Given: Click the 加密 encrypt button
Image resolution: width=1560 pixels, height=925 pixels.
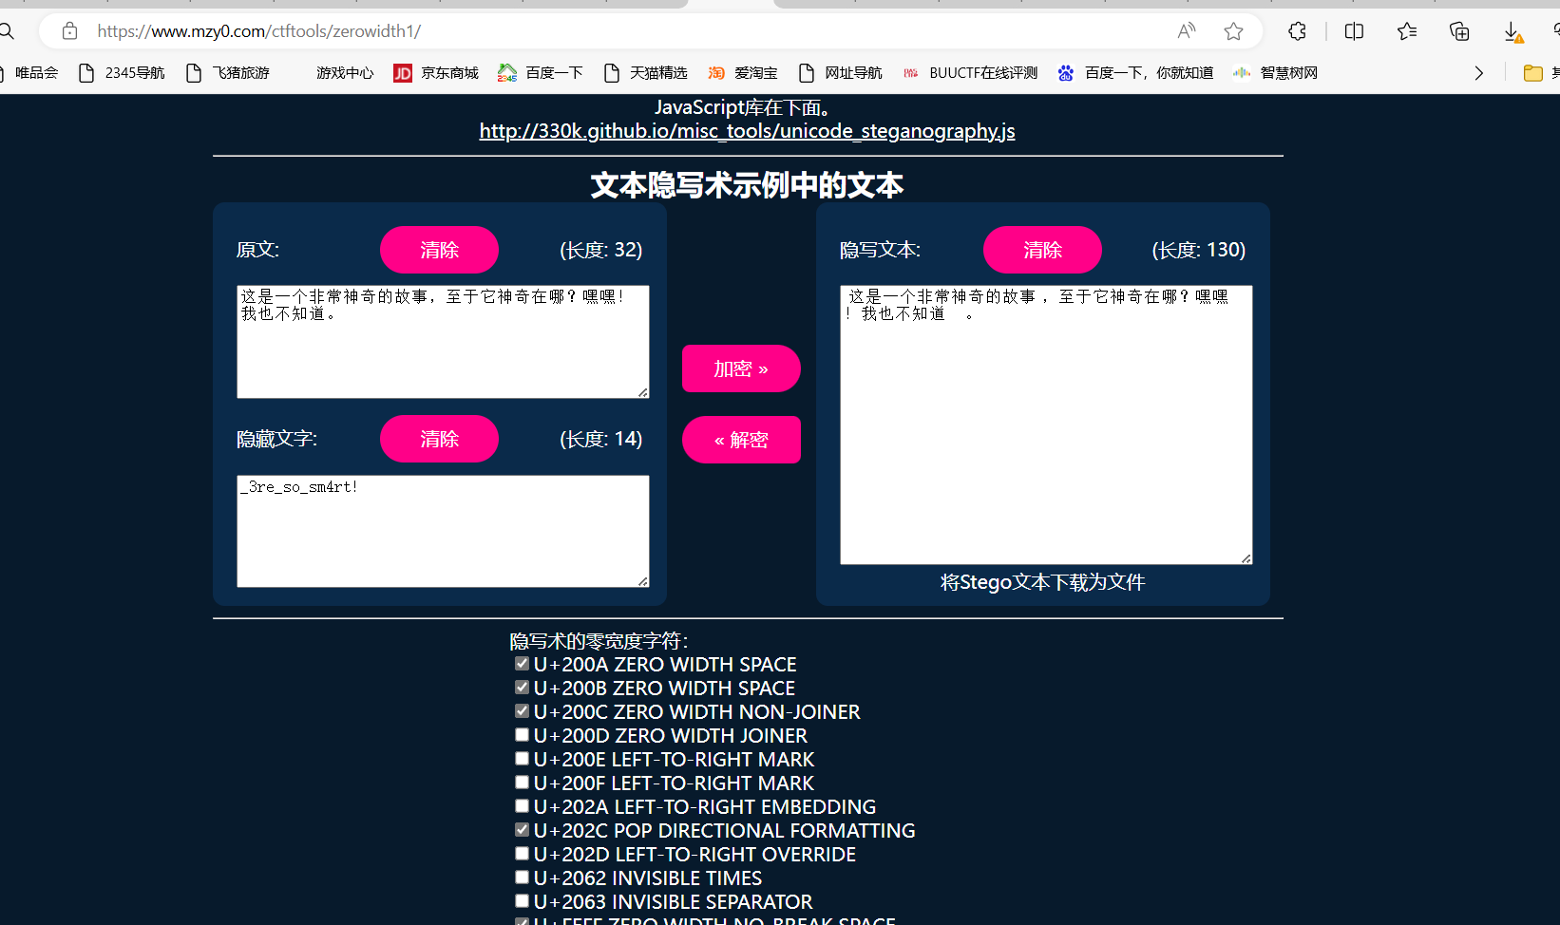Looking at the screenshot, I should [741, 368].
